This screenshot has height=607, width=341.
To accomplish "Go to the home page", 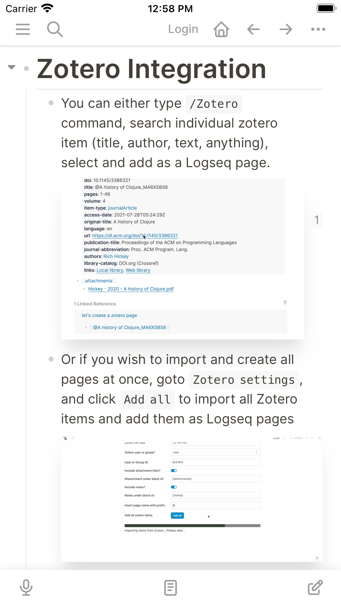I will pyautogui.click(x=221, y=29).
